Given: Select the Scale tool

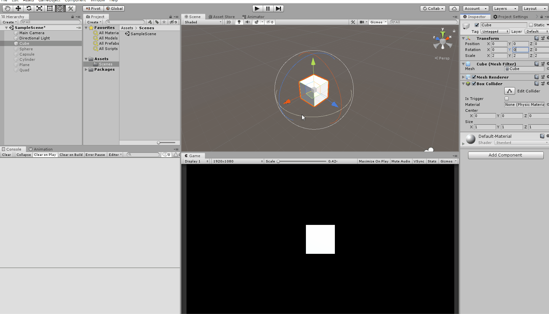Looking at the screenshot, I should click(x=39, y=9).
